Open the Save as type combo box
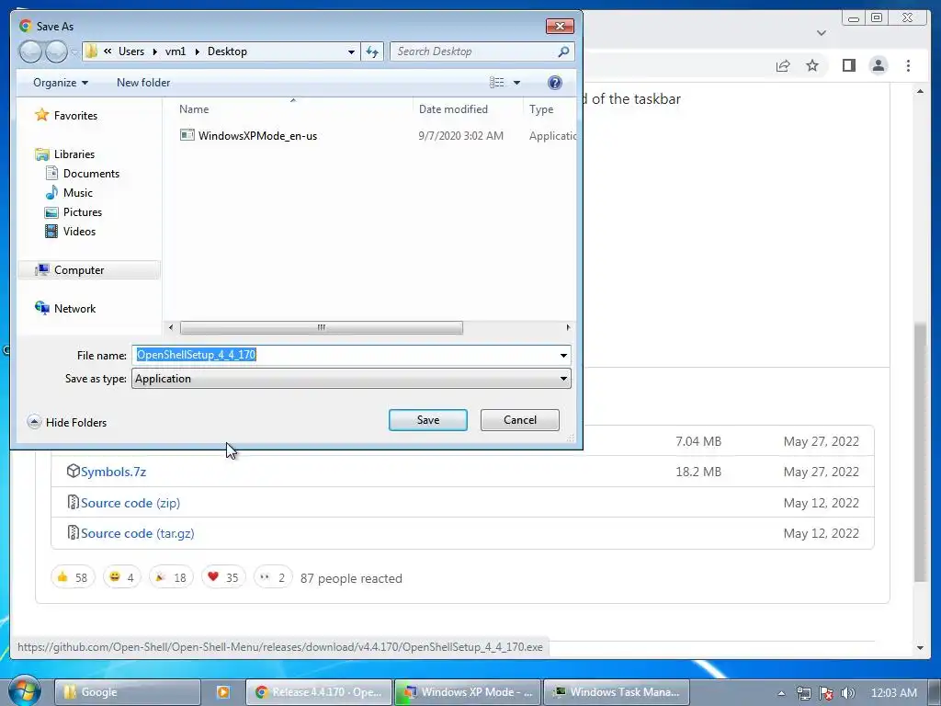941x706 pixels. (x=351, y=379)
